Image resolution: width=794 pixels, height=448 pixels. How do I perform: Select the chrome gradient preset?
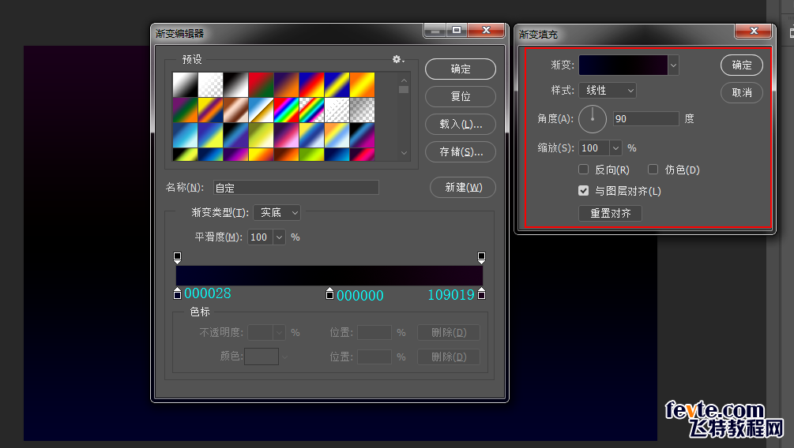261,110
